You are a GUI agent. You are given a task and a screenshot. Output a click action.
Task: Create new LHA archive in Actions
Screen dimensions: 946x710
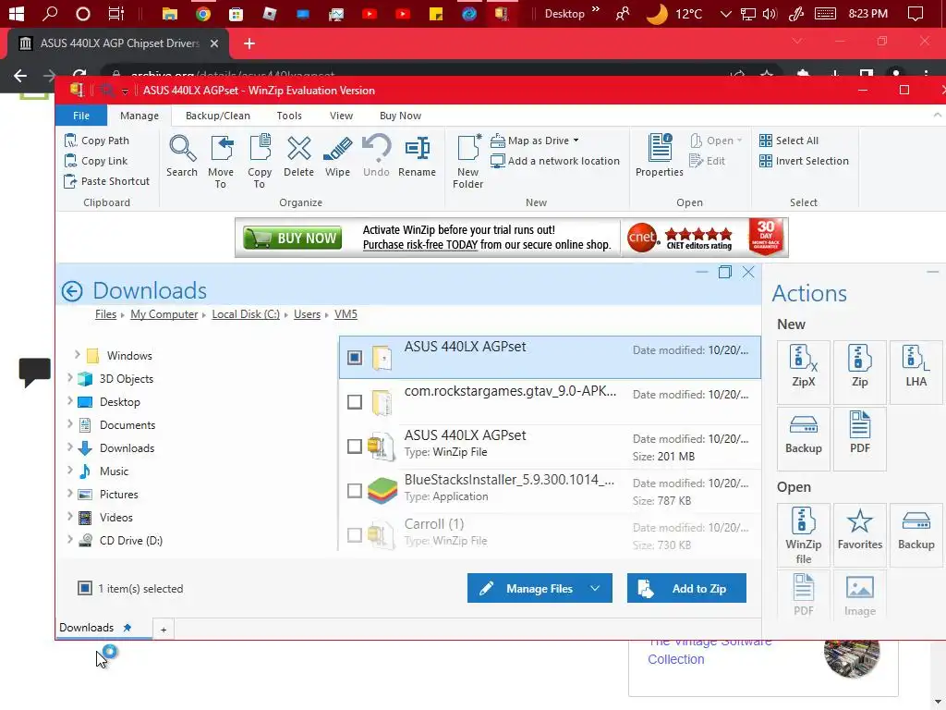coord(916,372)
